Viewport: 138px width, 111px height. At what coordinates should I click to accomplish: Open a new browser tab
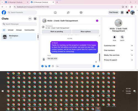[x=57, y=2]
